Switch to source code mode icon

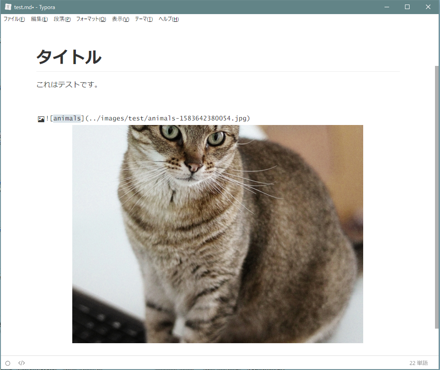pyautogui.click(x=22, y=363)
